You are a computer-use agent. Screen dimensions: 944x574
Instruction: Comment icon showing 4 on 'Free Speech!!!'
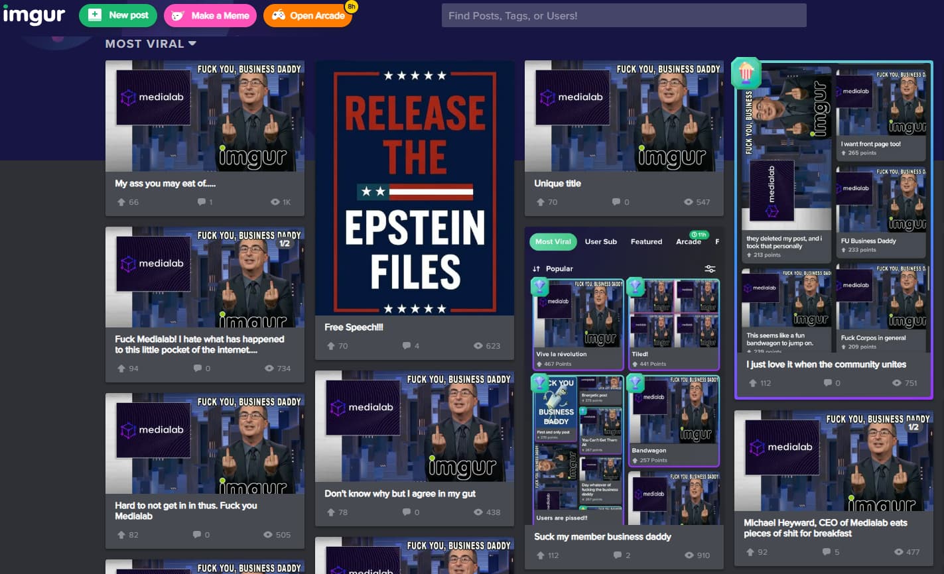[407, 346]
